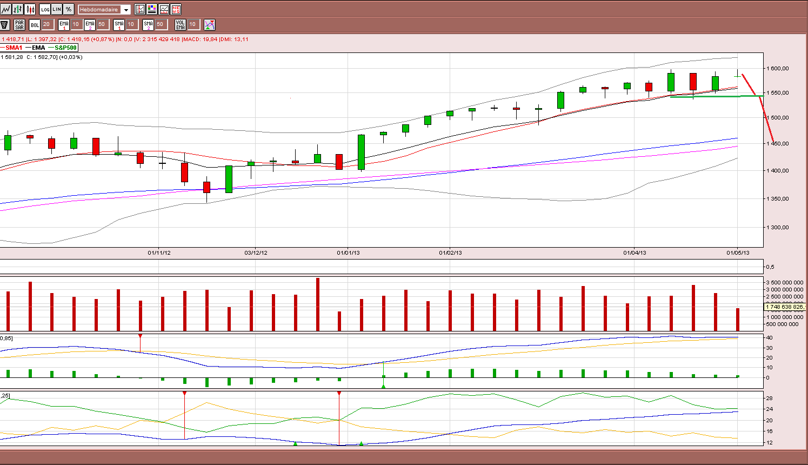Click the trash bin clear icon
Viewport: 808px width, 465px height.
coord(5,24)
